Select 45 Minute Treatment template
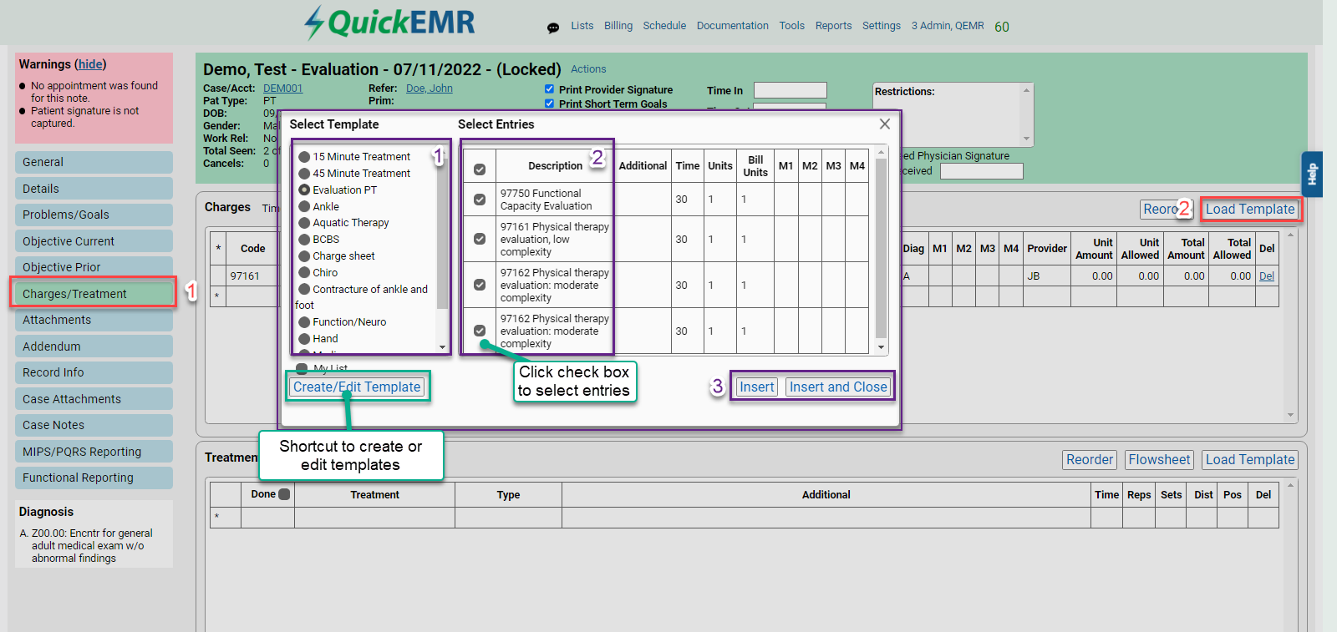The height and width of the screenshot is (632, 1337). 304,174
